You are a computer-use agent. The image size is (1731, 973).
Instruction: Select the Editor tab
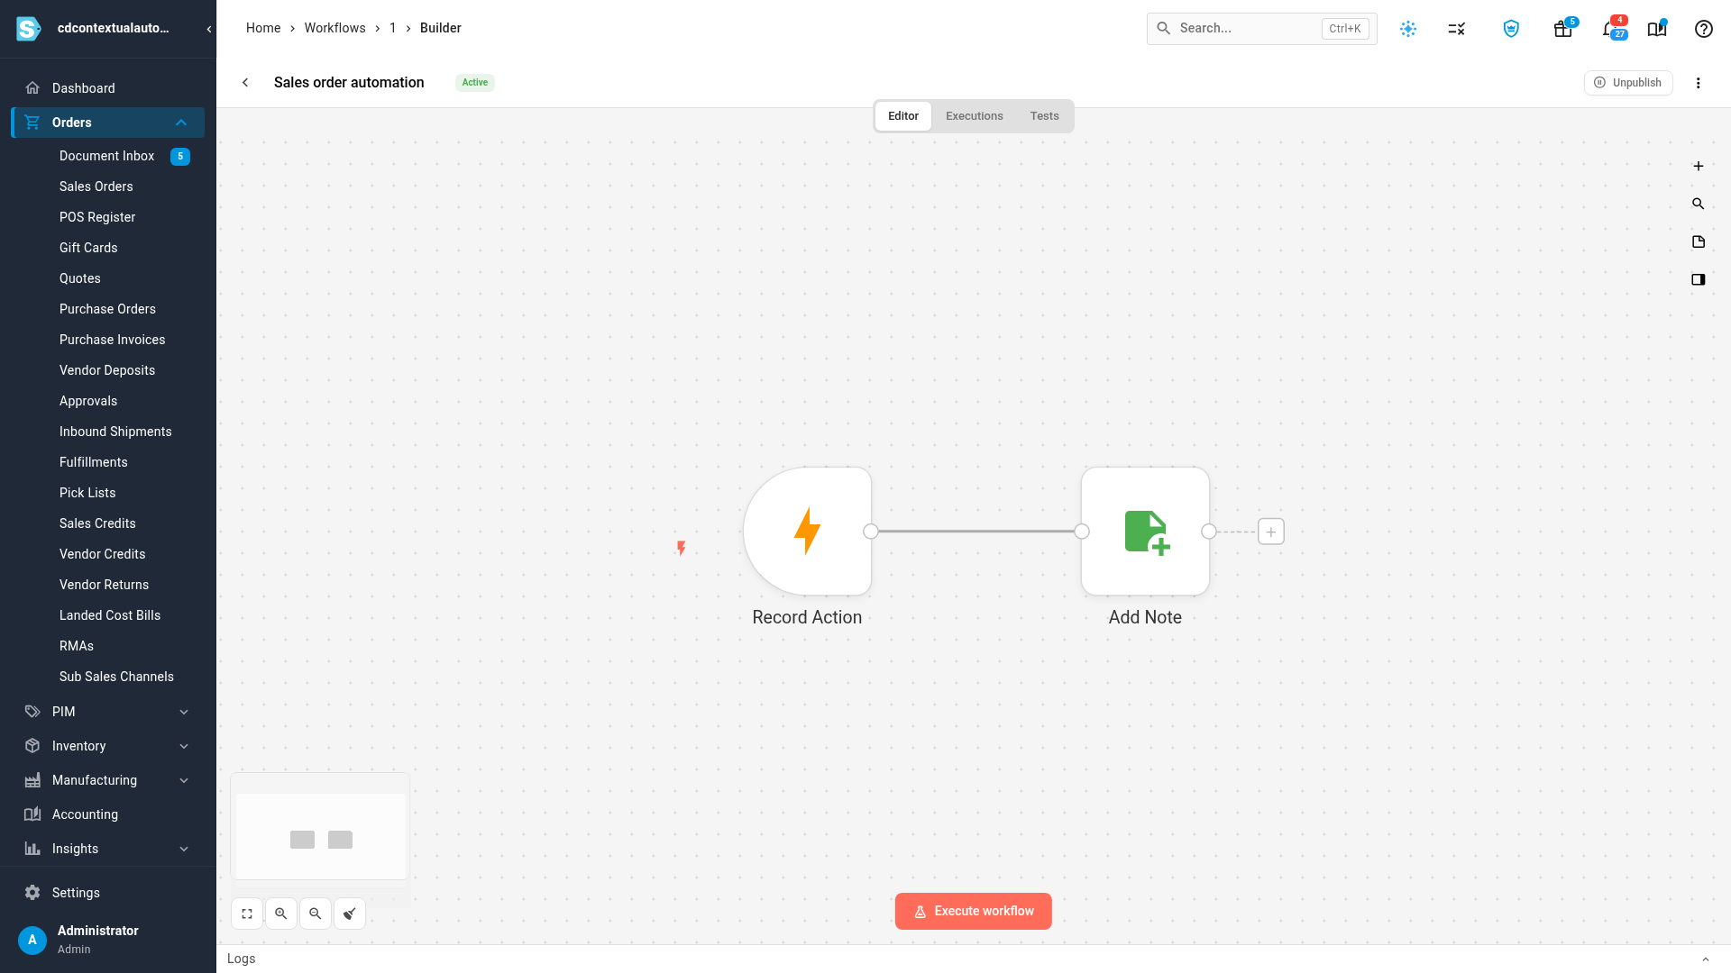click(x=903, y=116)
